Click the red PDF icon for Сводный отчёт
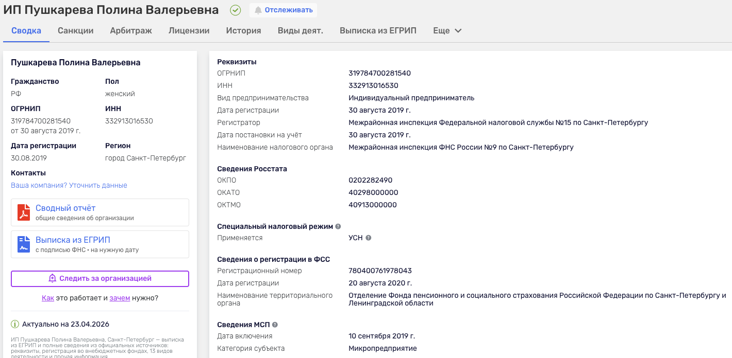732x358 pixels. point(24,212)
